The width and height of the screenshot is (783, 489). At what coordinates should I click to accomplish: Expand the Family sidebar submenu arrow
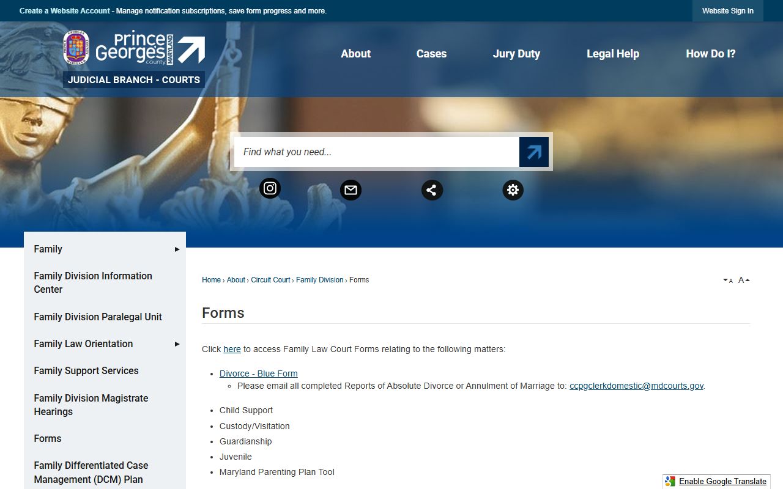pos(177,249)
